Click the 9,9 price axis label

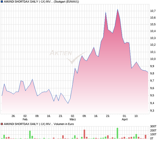pyautogui.click(x=152, y=66)
